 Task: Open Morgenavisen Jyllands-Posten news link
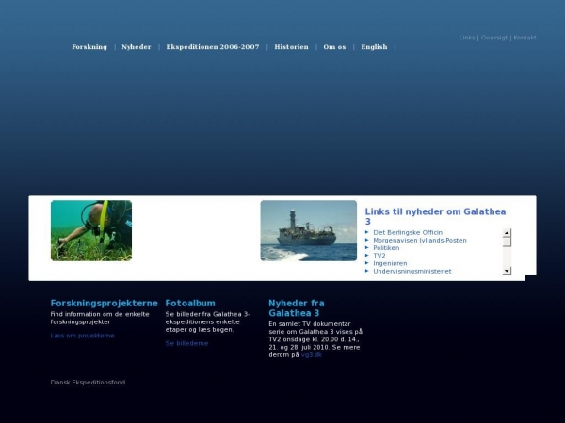(x=420, y=241)
